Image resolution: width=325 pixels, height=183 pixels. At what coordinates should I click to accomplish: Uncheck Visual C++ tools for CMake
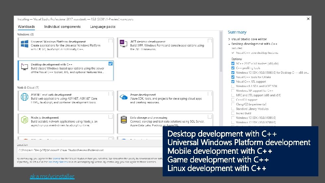[233, 77]
